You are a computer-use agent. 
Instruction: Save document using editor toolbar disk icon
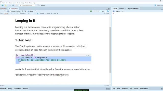tap(8, 11)
